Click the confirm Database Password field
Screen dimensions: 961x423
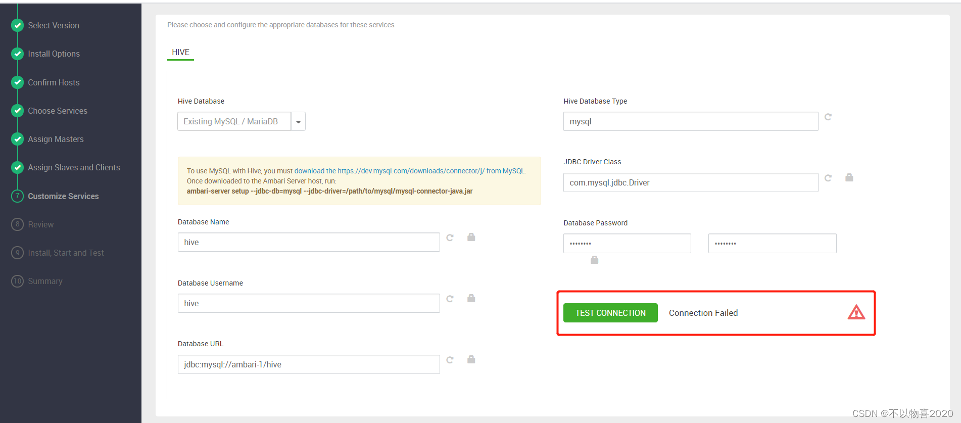[x=772, y=244]
